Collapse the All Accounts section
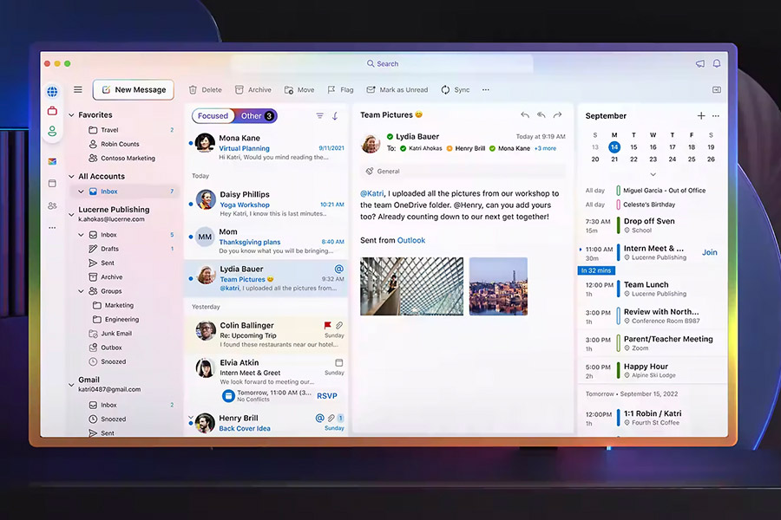 (71, 176)
